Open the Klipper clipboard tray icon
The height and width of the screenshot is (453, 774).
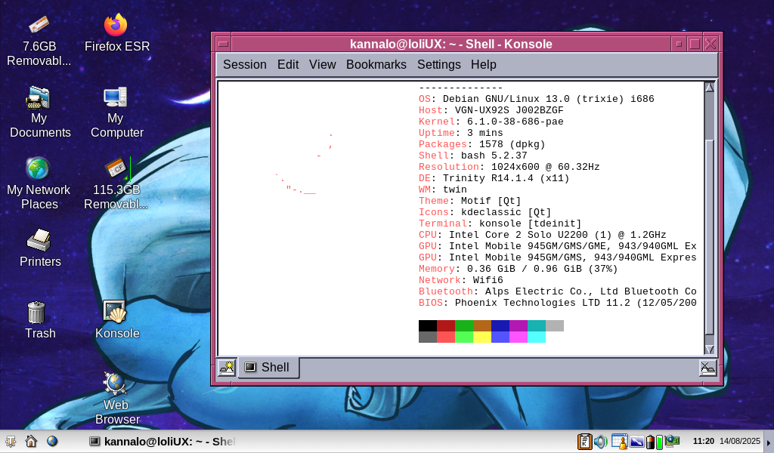585,442
